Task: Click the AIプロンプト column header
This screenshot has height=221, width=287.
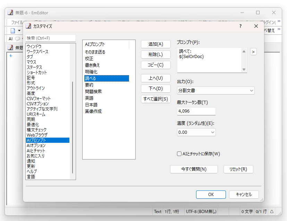Action: coord(106,44)
